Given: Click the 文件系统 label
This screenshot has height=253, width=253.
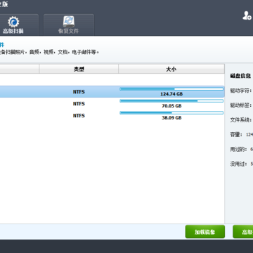Looking at the screenshot, I should click(x=241, y=120).
